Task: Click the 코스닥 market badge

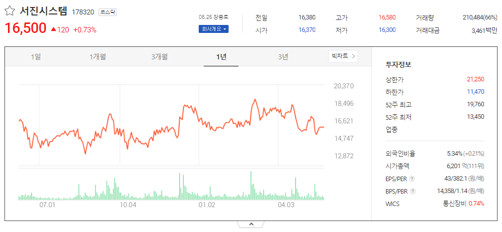Action: (x=107, y=12)
